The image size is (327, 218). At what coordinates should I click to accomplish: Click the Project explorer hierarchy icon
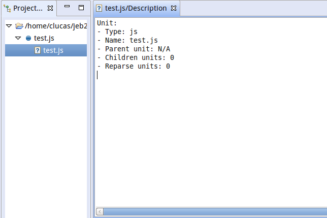click(7, 9)
